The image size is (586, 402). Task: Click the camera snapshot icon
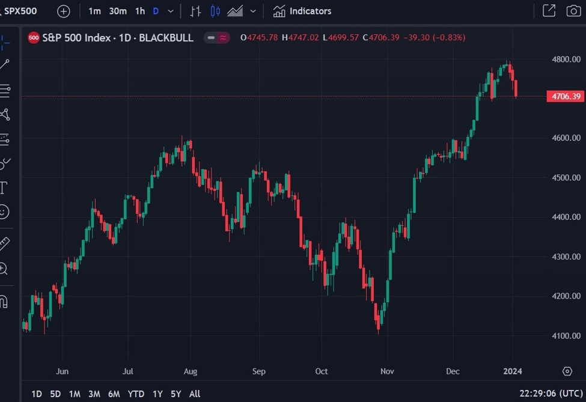(x=573, y=11)
